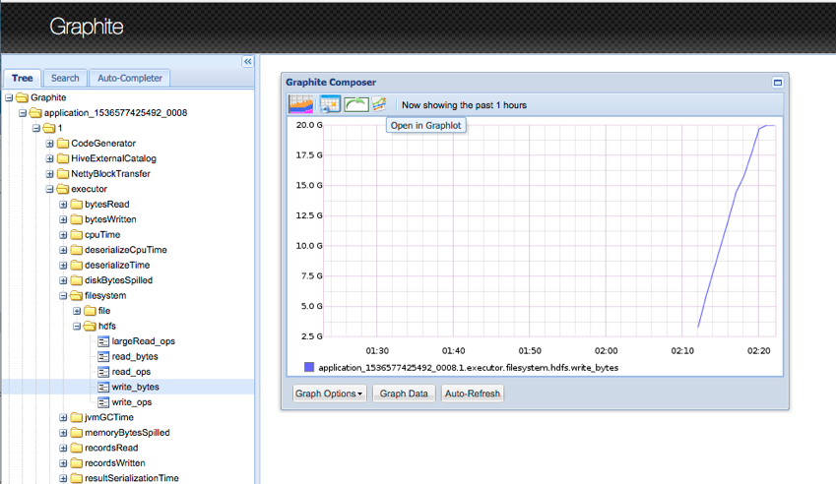Open the calendar date range icon

pos(329,104)
